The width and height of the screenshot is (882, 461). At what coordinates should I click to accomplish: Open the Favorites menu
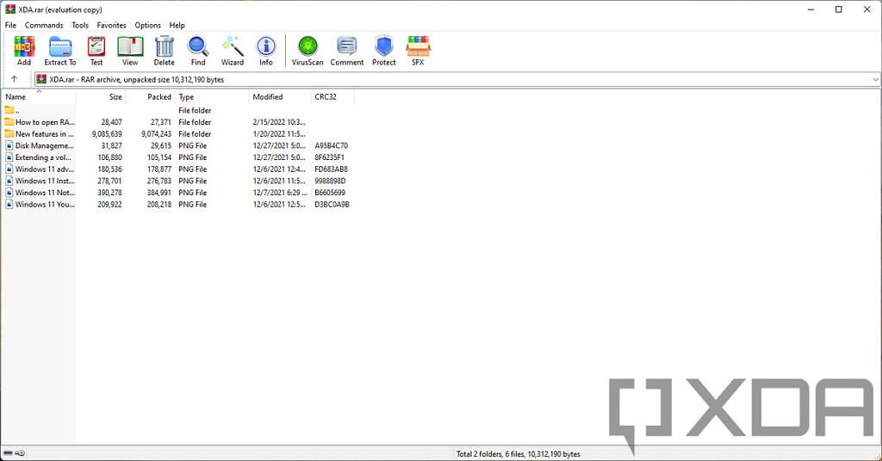coord(111,25)
